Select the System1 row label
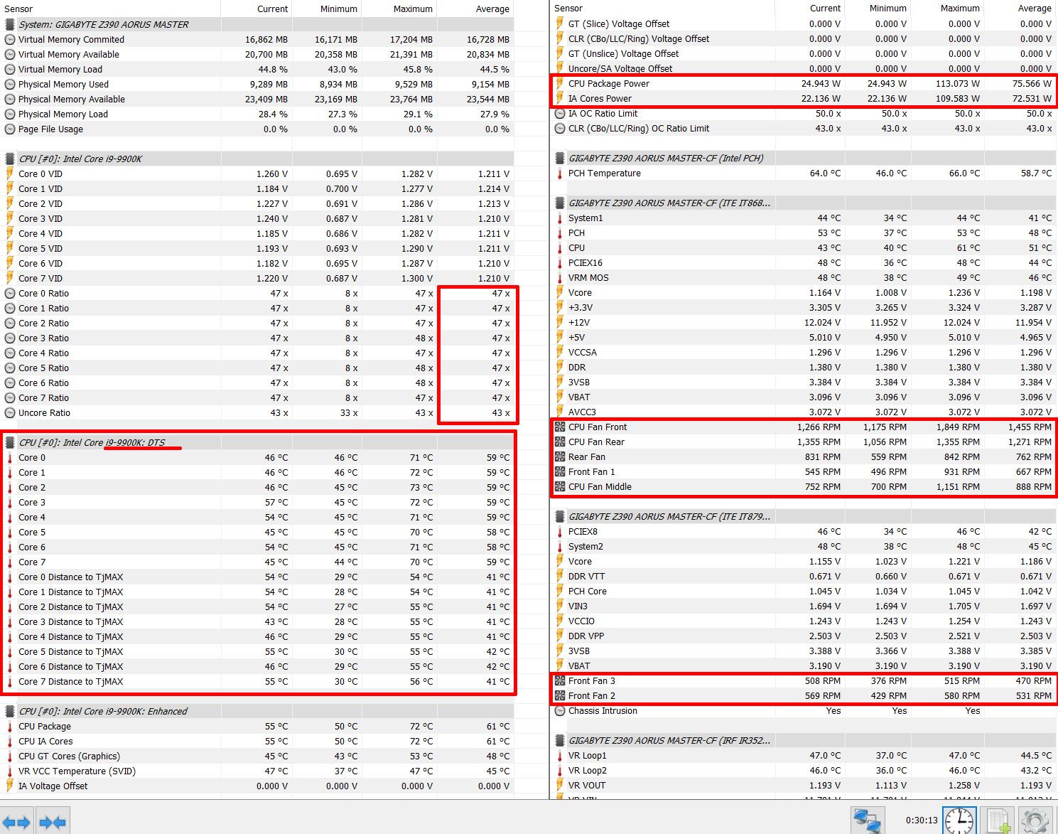Viewport: 1058px width, 834px height. (585, 218)
